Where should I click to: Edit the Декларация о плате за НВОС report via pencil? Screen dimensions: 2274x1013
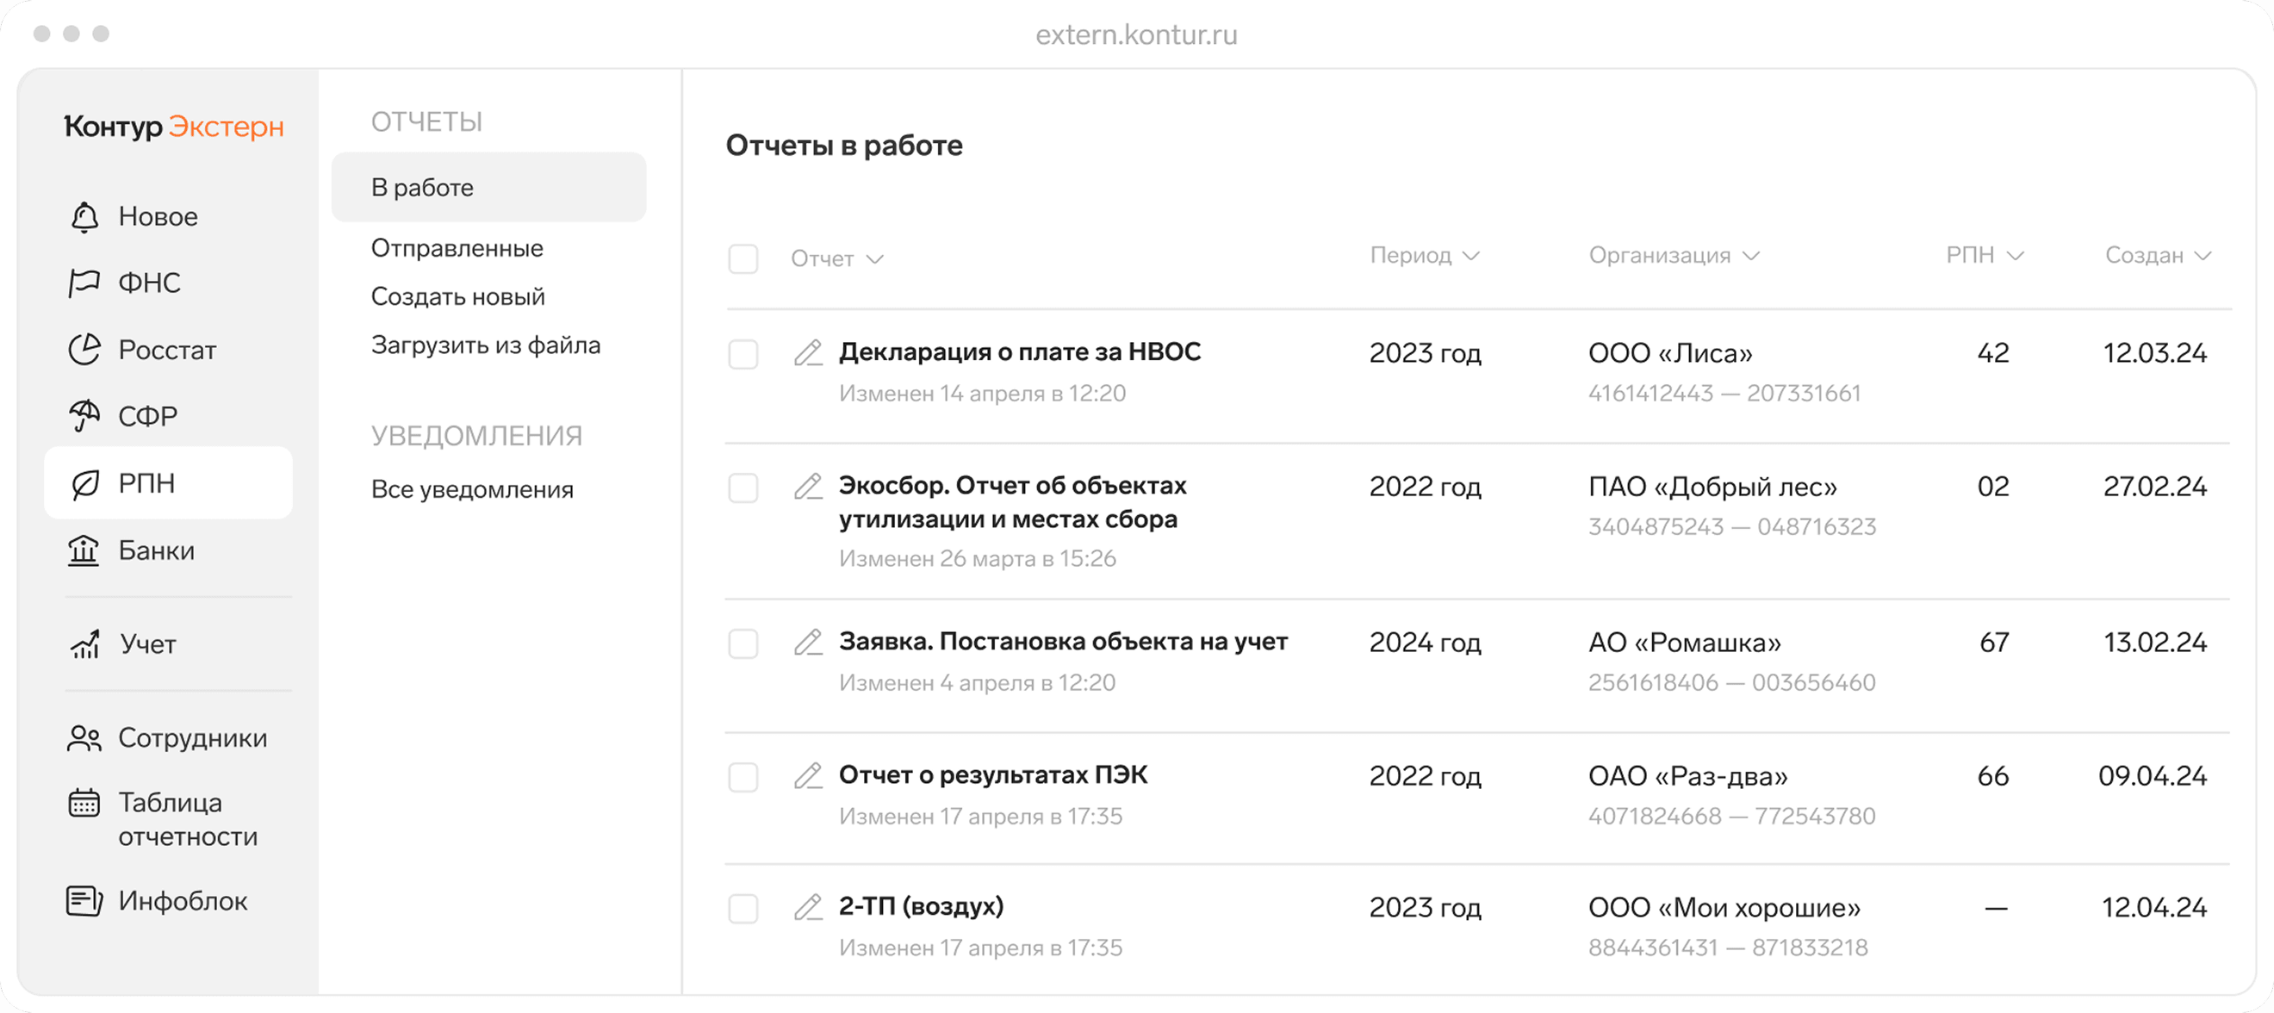(806, 354)
